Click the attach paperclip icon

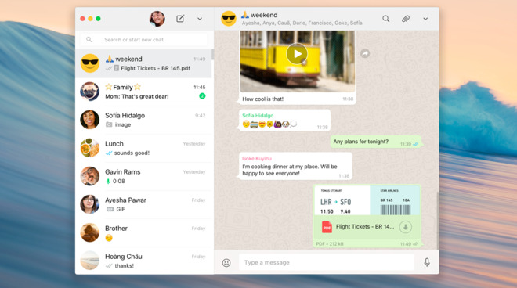(406, 19)
